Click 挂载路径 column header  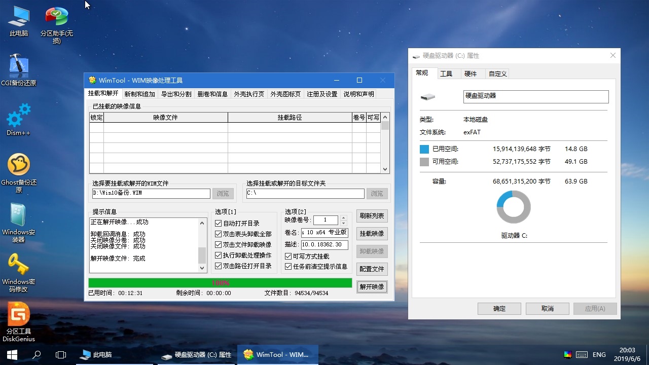click(290, 118)
